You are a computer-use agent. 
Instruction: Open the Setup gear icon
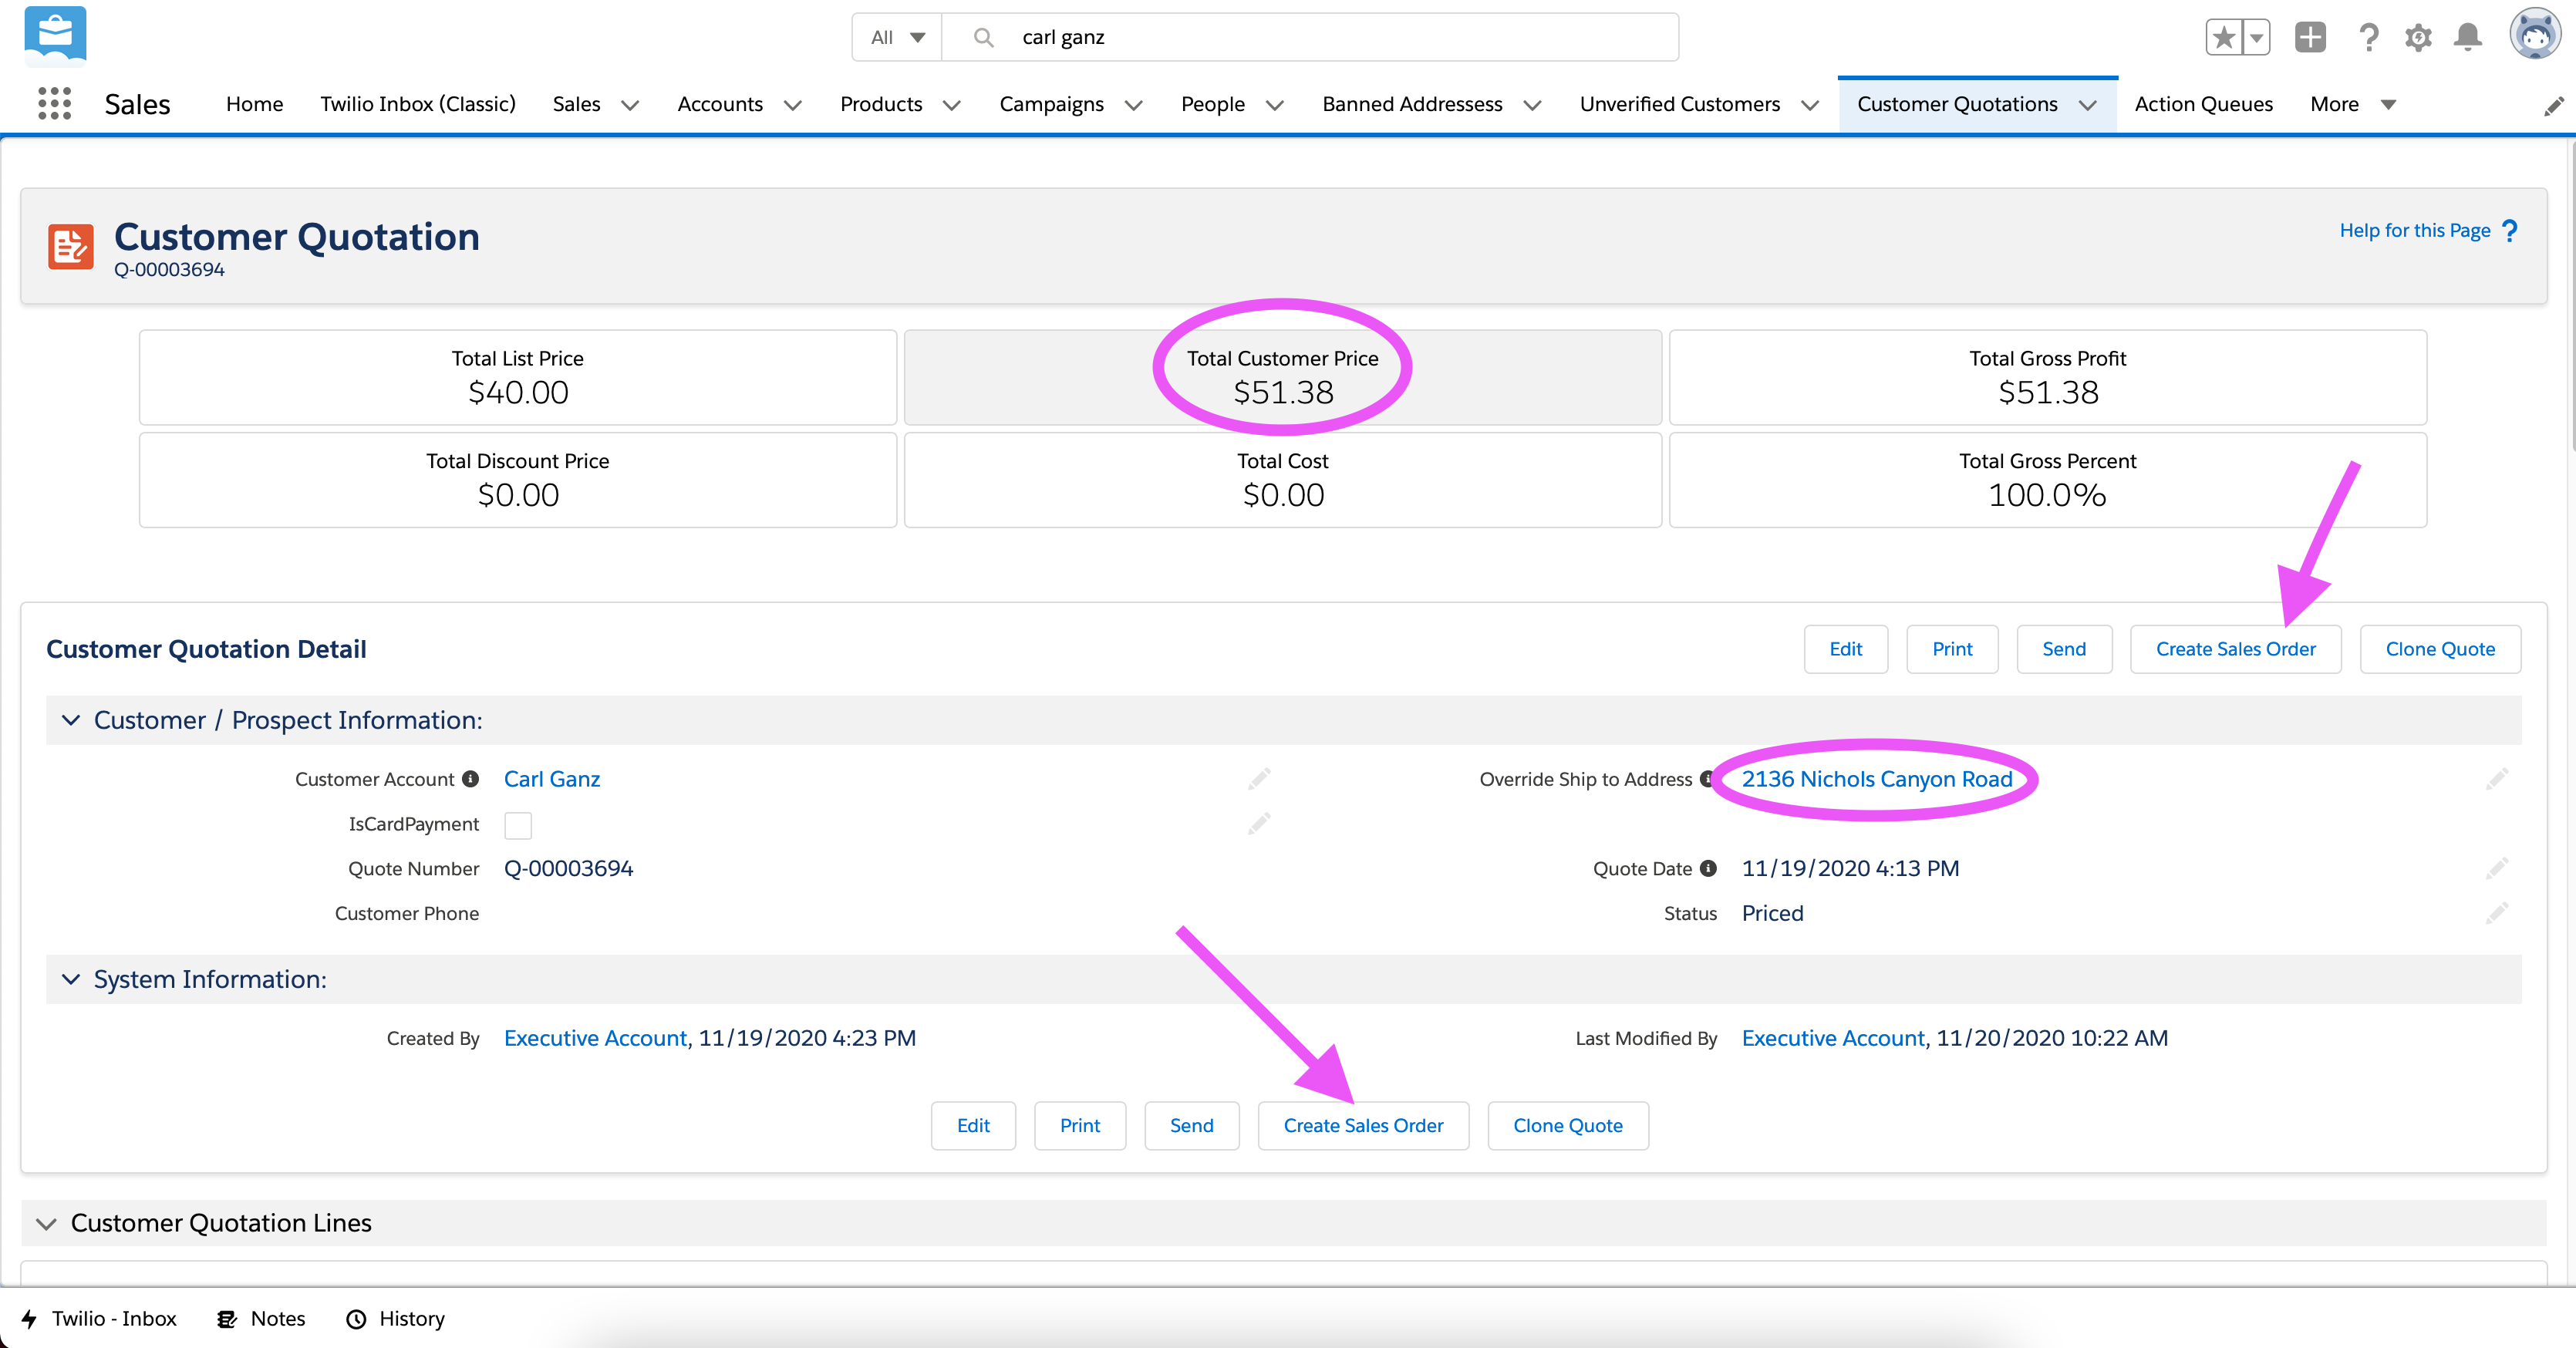click(x=2418, y=38)
